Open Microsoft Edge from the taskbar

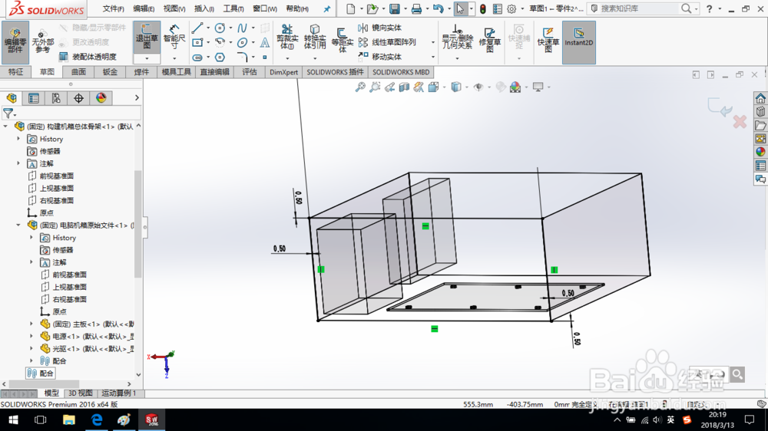(x=97, y=419)
